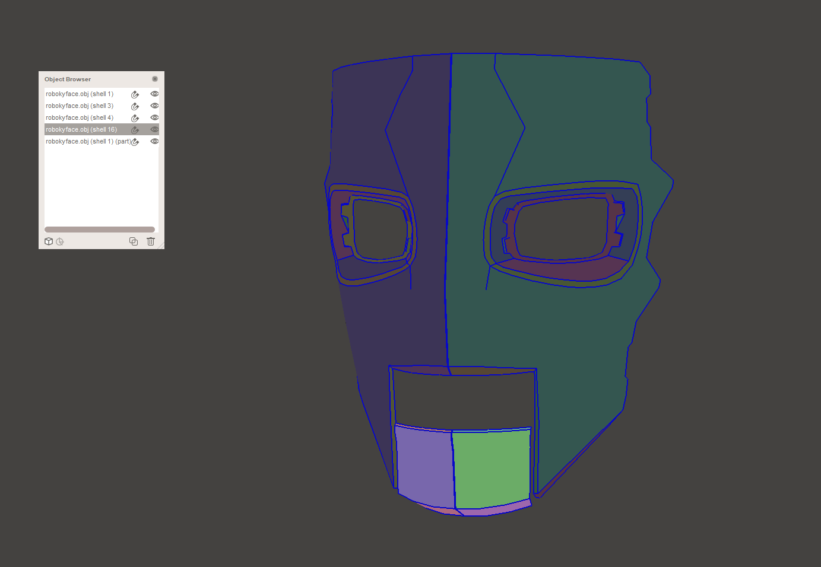Toggle the eye icon for shell 16
The height and width of the screenshot is (567, 821).
click(x=154, y=129)
